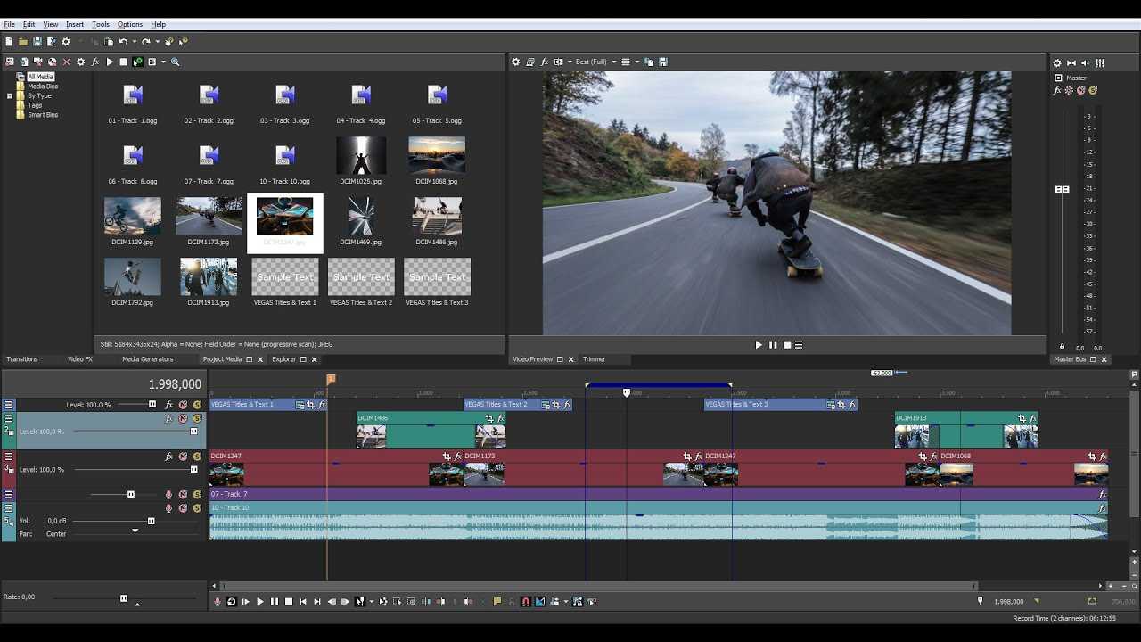The image size is (1141, 642).
Task: Open Redo history dropdown arrow
Action: tap(157, 42)
